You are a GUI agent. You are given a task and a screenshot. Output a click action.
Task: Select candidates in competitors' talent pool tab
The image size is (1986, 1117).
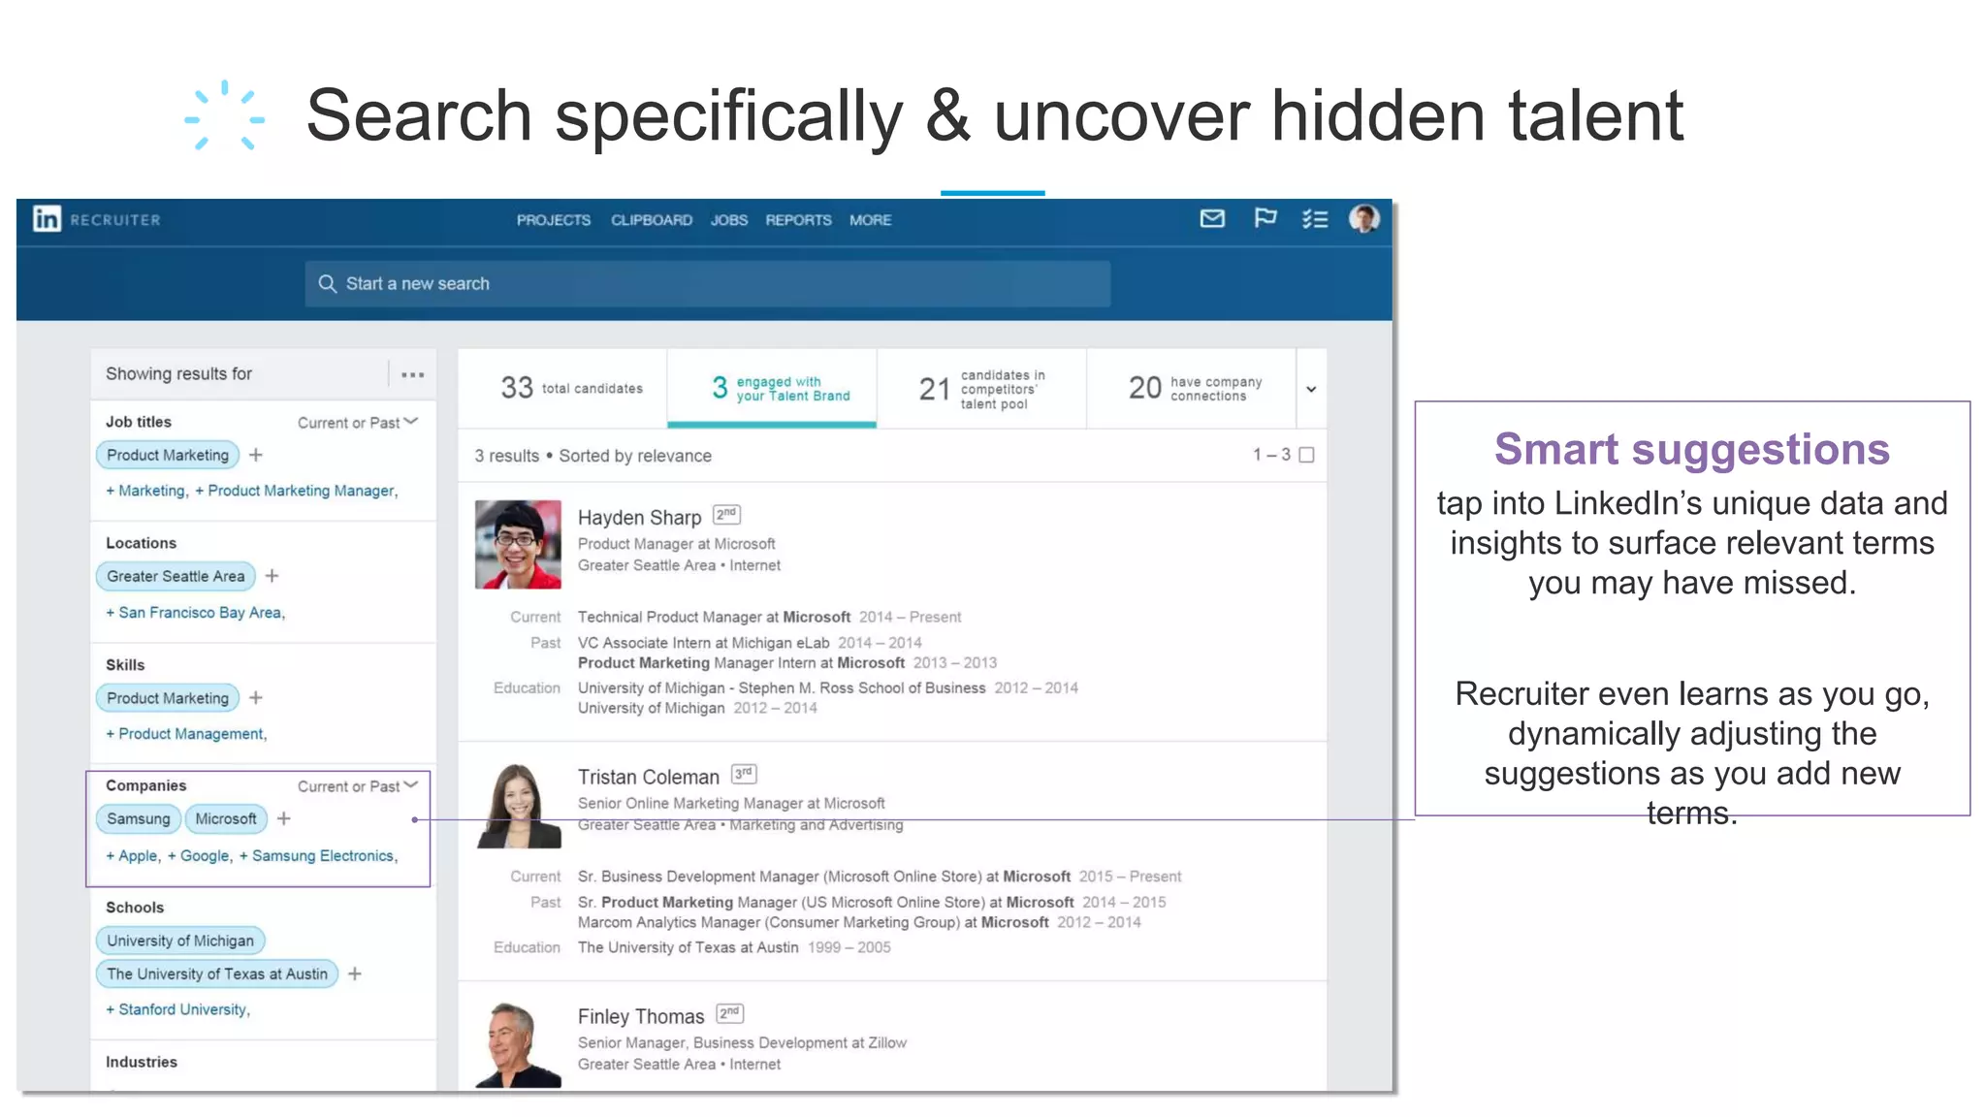pos(981,388)
